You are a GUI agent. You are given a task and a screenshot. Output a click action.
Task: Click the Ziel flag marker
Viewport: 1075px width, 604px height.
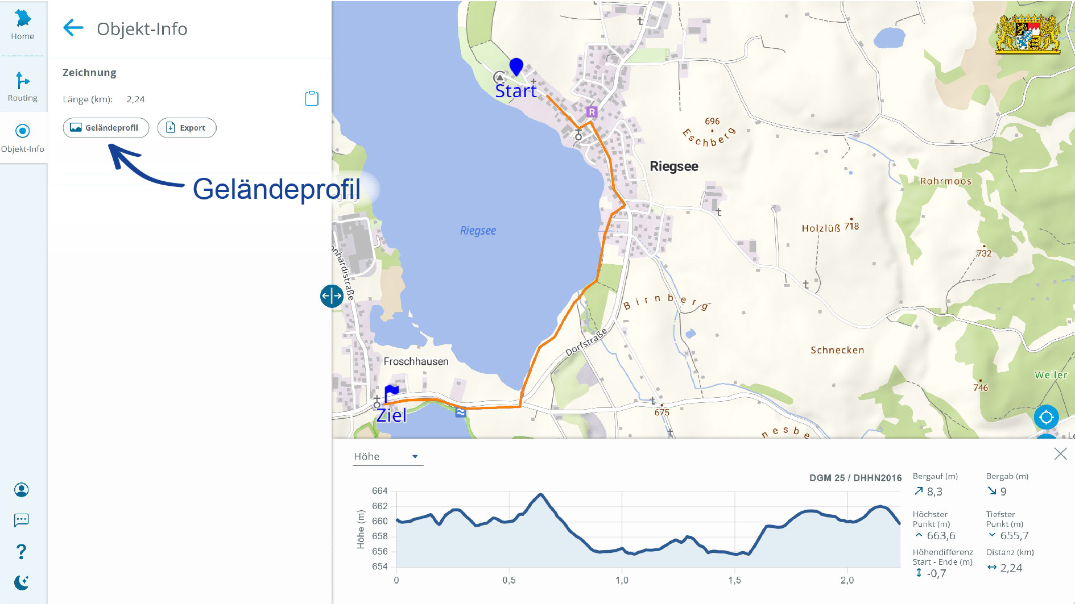[391, 392]
